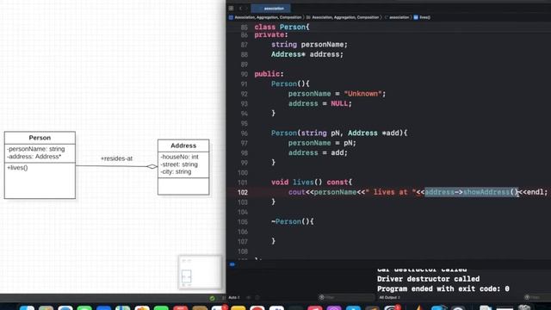Click the print description info icon
551x310 pixels.
point(257,297)
